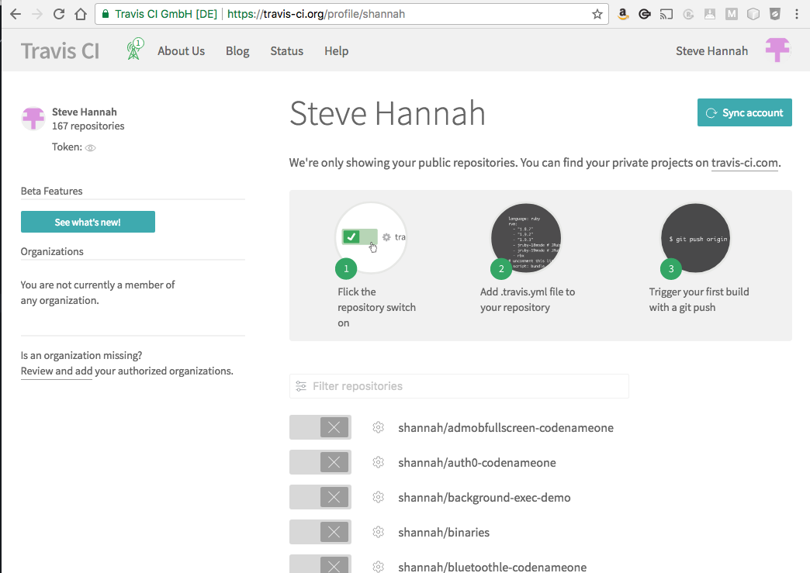This screenshot has height=573, width=810.
Task: Open settings gear for admobfullscreen-codenameone
Action: (x=379, y=427)
